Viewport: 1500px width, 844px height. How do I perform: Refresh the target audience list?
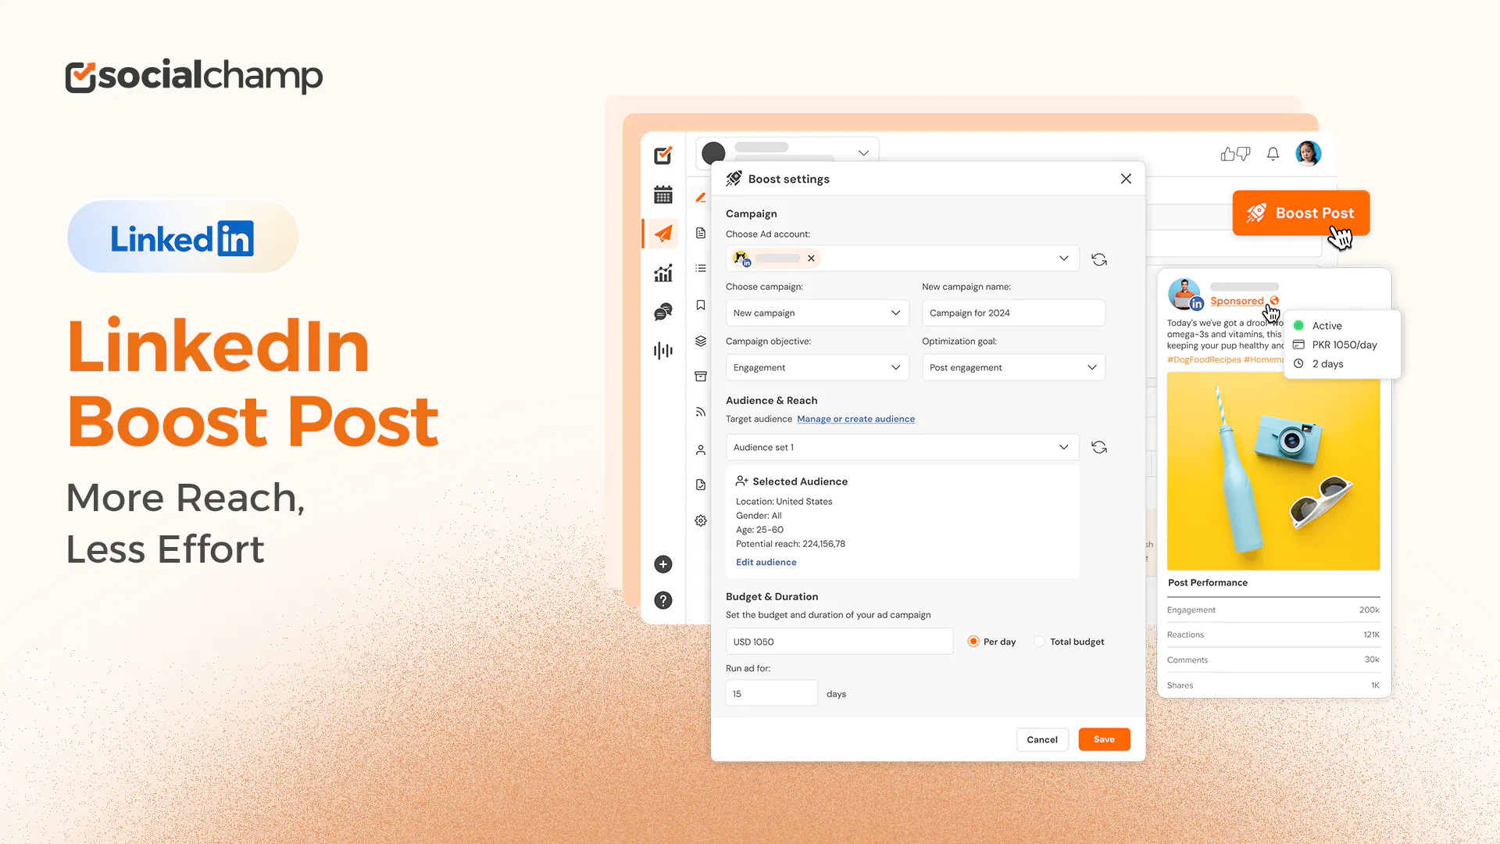1099,447
